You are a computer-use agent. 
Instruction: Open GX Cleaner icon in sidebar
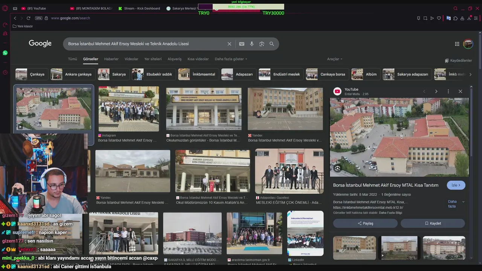5,33
